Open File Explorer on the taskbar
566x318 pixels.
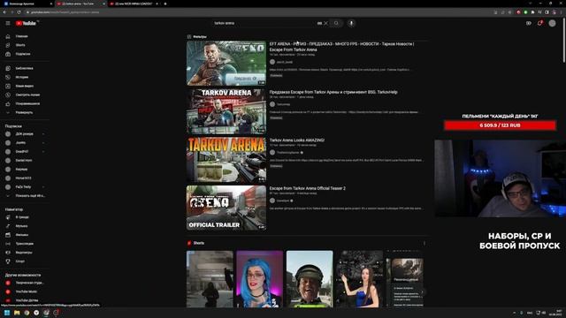pos(17,313)
